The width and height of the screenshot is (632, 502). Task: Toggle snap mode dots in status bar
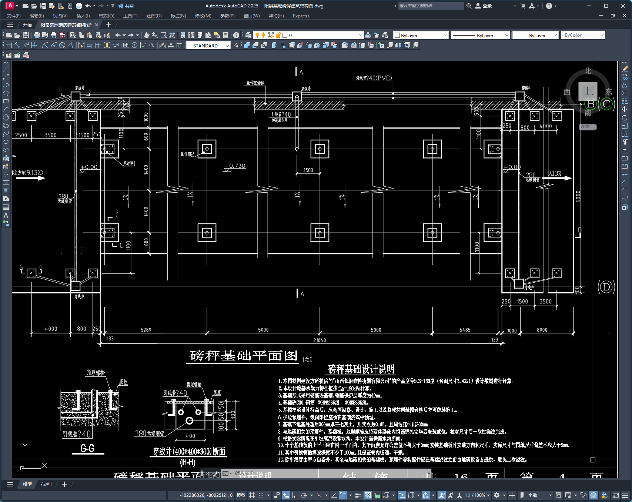[261, 495]
